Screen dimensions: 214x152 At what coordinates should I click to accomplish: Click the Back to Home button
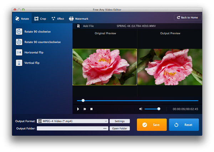pos(188,17)
